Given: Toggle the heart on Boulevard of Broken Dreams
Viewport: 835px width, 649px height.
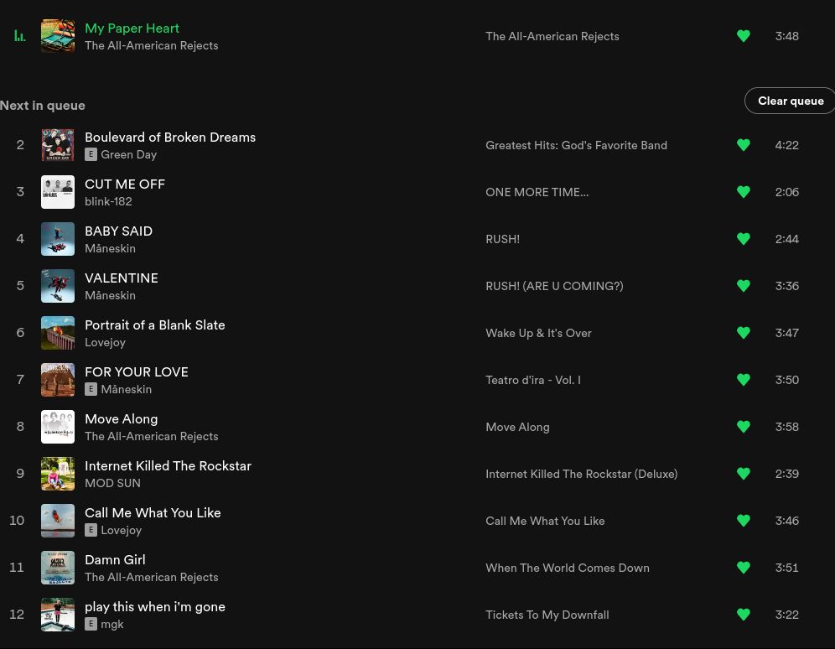Looking at the screenshot, I should pos(744,145).
